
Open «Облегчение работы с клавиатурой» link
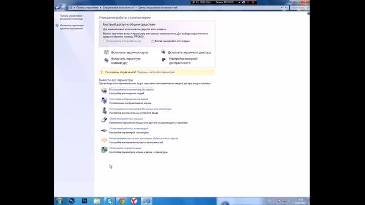pyautogui.click(x=128, y=129)
